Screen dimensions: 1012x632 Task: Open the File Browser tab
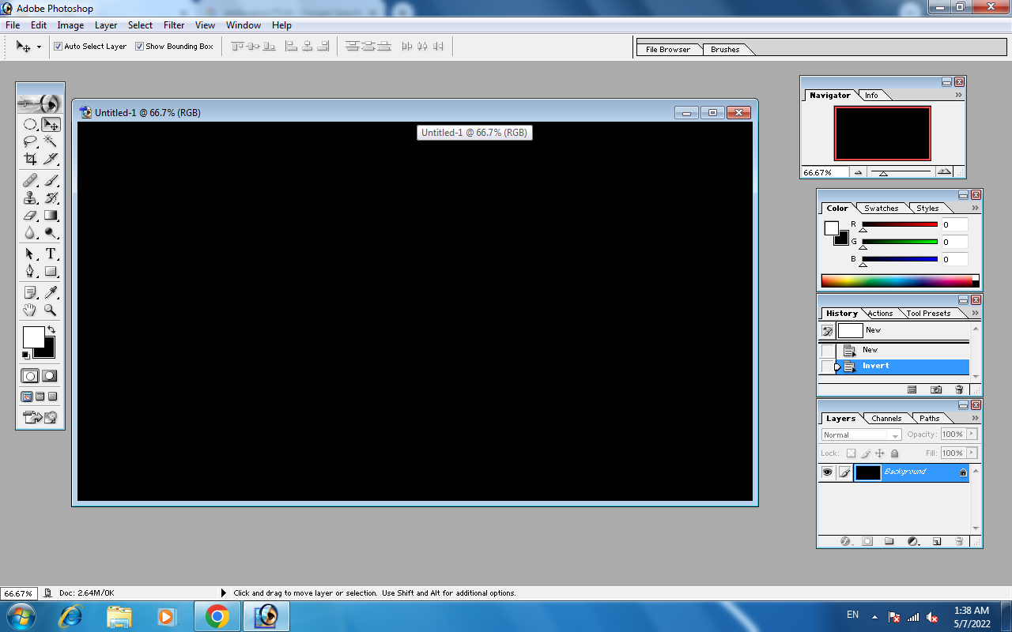tap(667, 49)
